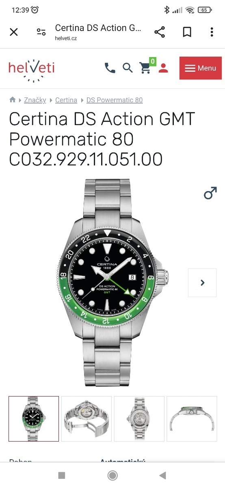This screenshot has width=225, height=489.
Task: Show next watch image with chevron
Action: pyautogui.click(x=202, y=282)
